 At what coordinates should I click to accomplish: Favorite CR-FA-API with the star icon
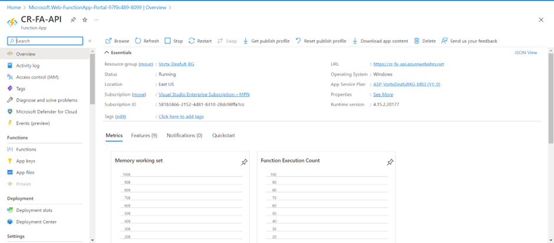tap(85, 20)
